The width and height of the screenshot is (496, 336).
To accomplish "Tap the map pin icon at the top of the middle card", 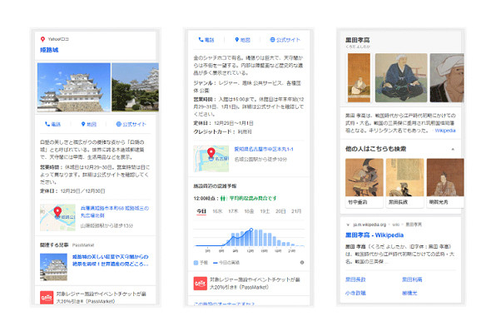I will [x=236, y=40].
